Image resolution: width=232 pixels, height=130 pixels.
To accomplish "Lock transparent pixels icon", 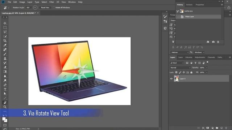I will point(176,72).
